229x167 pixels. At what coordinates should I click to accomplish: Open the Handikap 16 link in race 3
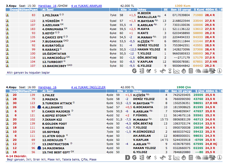[x=47, y=6]
